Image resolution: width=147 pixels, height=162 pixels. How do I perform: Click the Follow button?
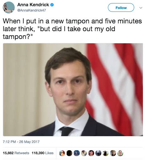coord(121,7)
